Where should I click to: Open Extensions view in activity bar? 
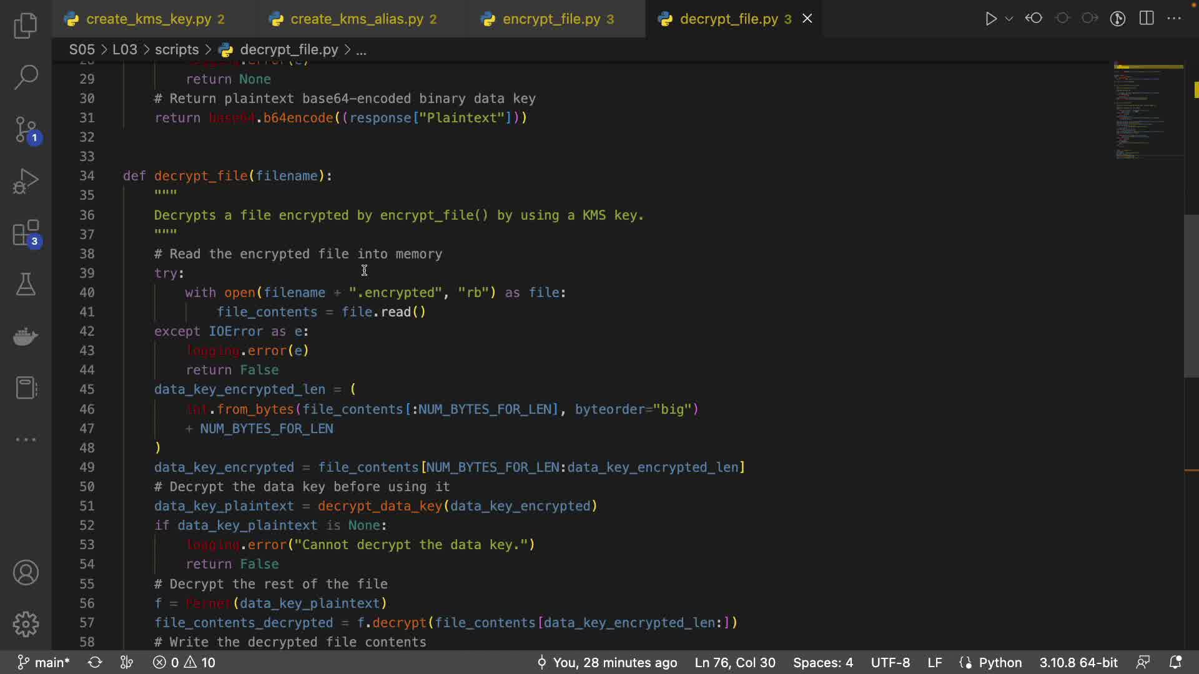point(26,234)
